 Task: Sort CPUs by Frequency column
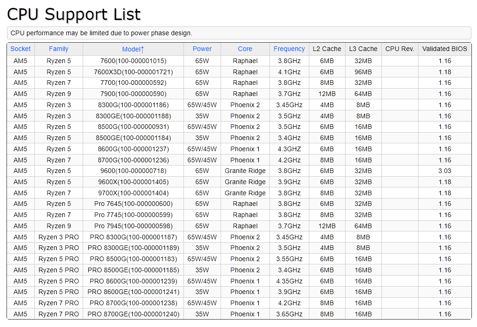(x=289, y=49)
